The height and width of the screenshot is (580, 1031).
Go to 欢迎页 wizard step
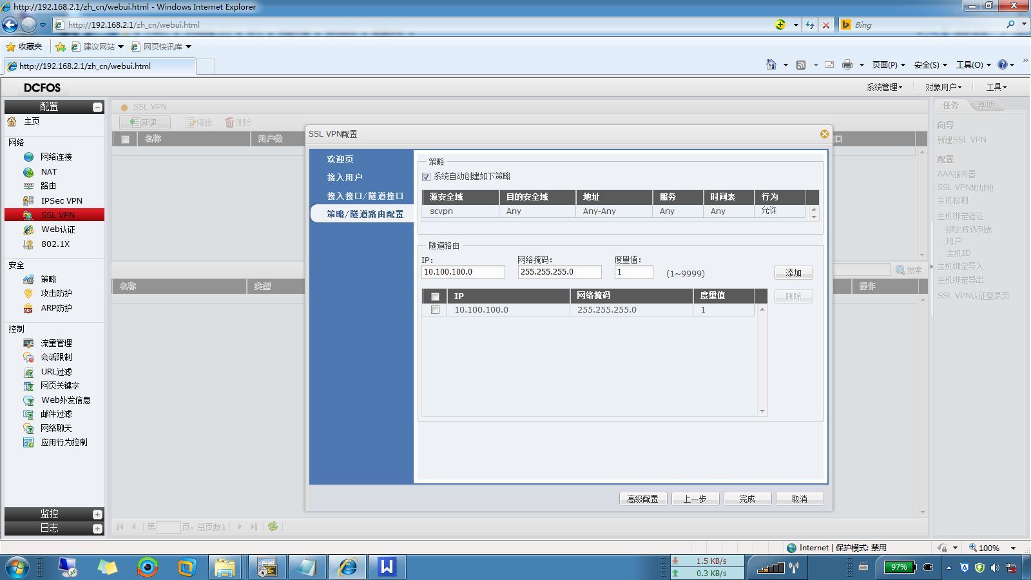coord(340,159)
